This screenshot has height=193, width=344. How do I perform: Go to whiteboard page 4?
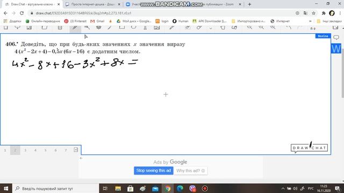[x=35, y=150]
